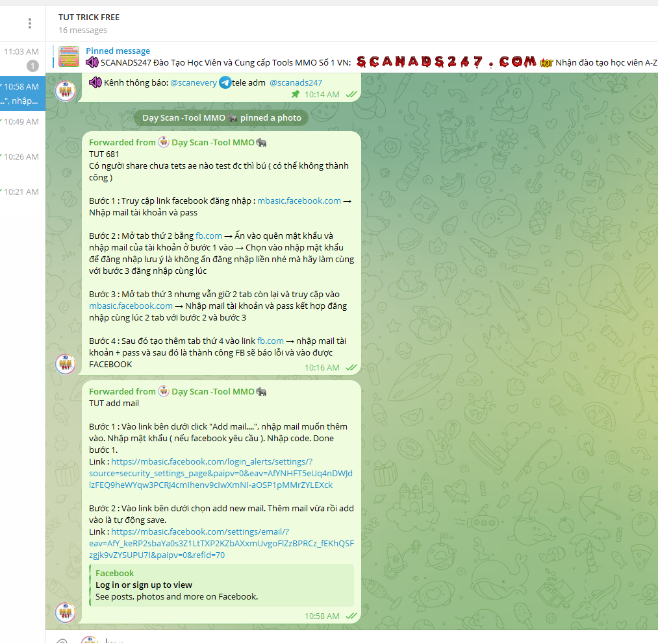Click the pinned message thumbnail image
The height and width of the screenshot is (643, 658).
[x=68, y=56]
